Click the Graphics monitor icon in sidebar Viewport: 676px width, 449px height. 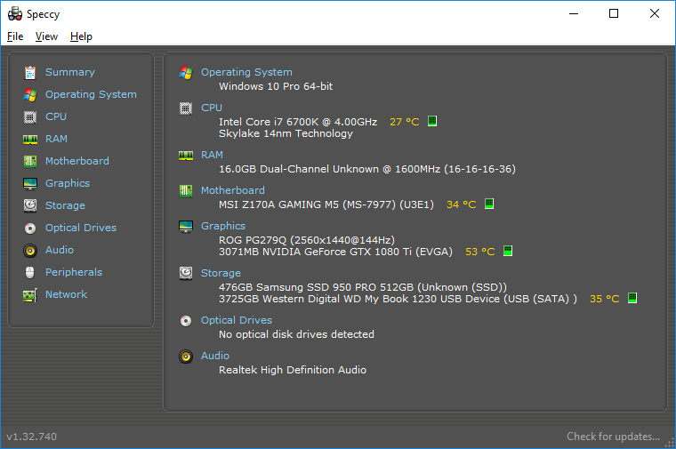coord(30,183)
